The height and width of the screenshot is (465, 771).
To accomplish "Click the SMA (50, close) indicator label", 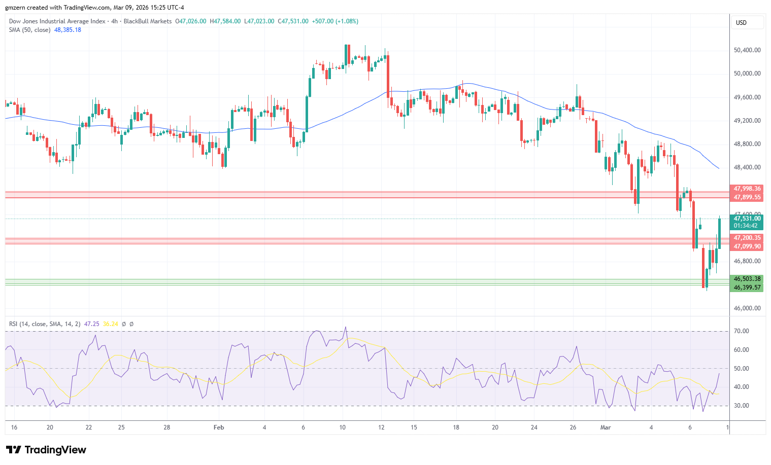I will click(29, 30).
